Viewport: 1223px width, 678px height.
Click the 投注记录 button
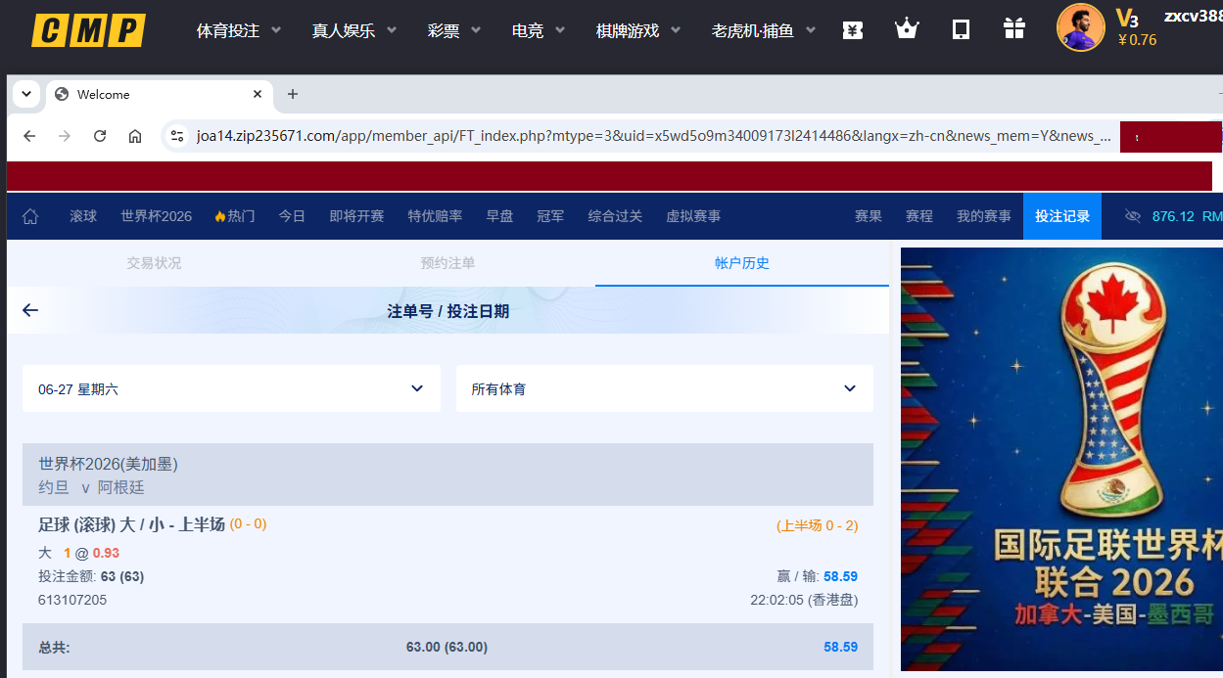tap(1062, 216)
